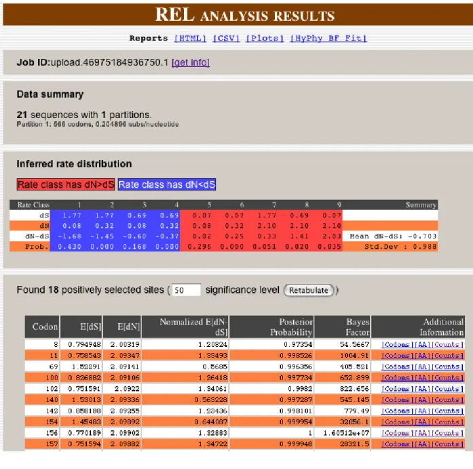Image resolution: width=473 pixels, height=469 pixels.
Task: Click the Posterior Probability column header
Action: (x=272, y=327)
